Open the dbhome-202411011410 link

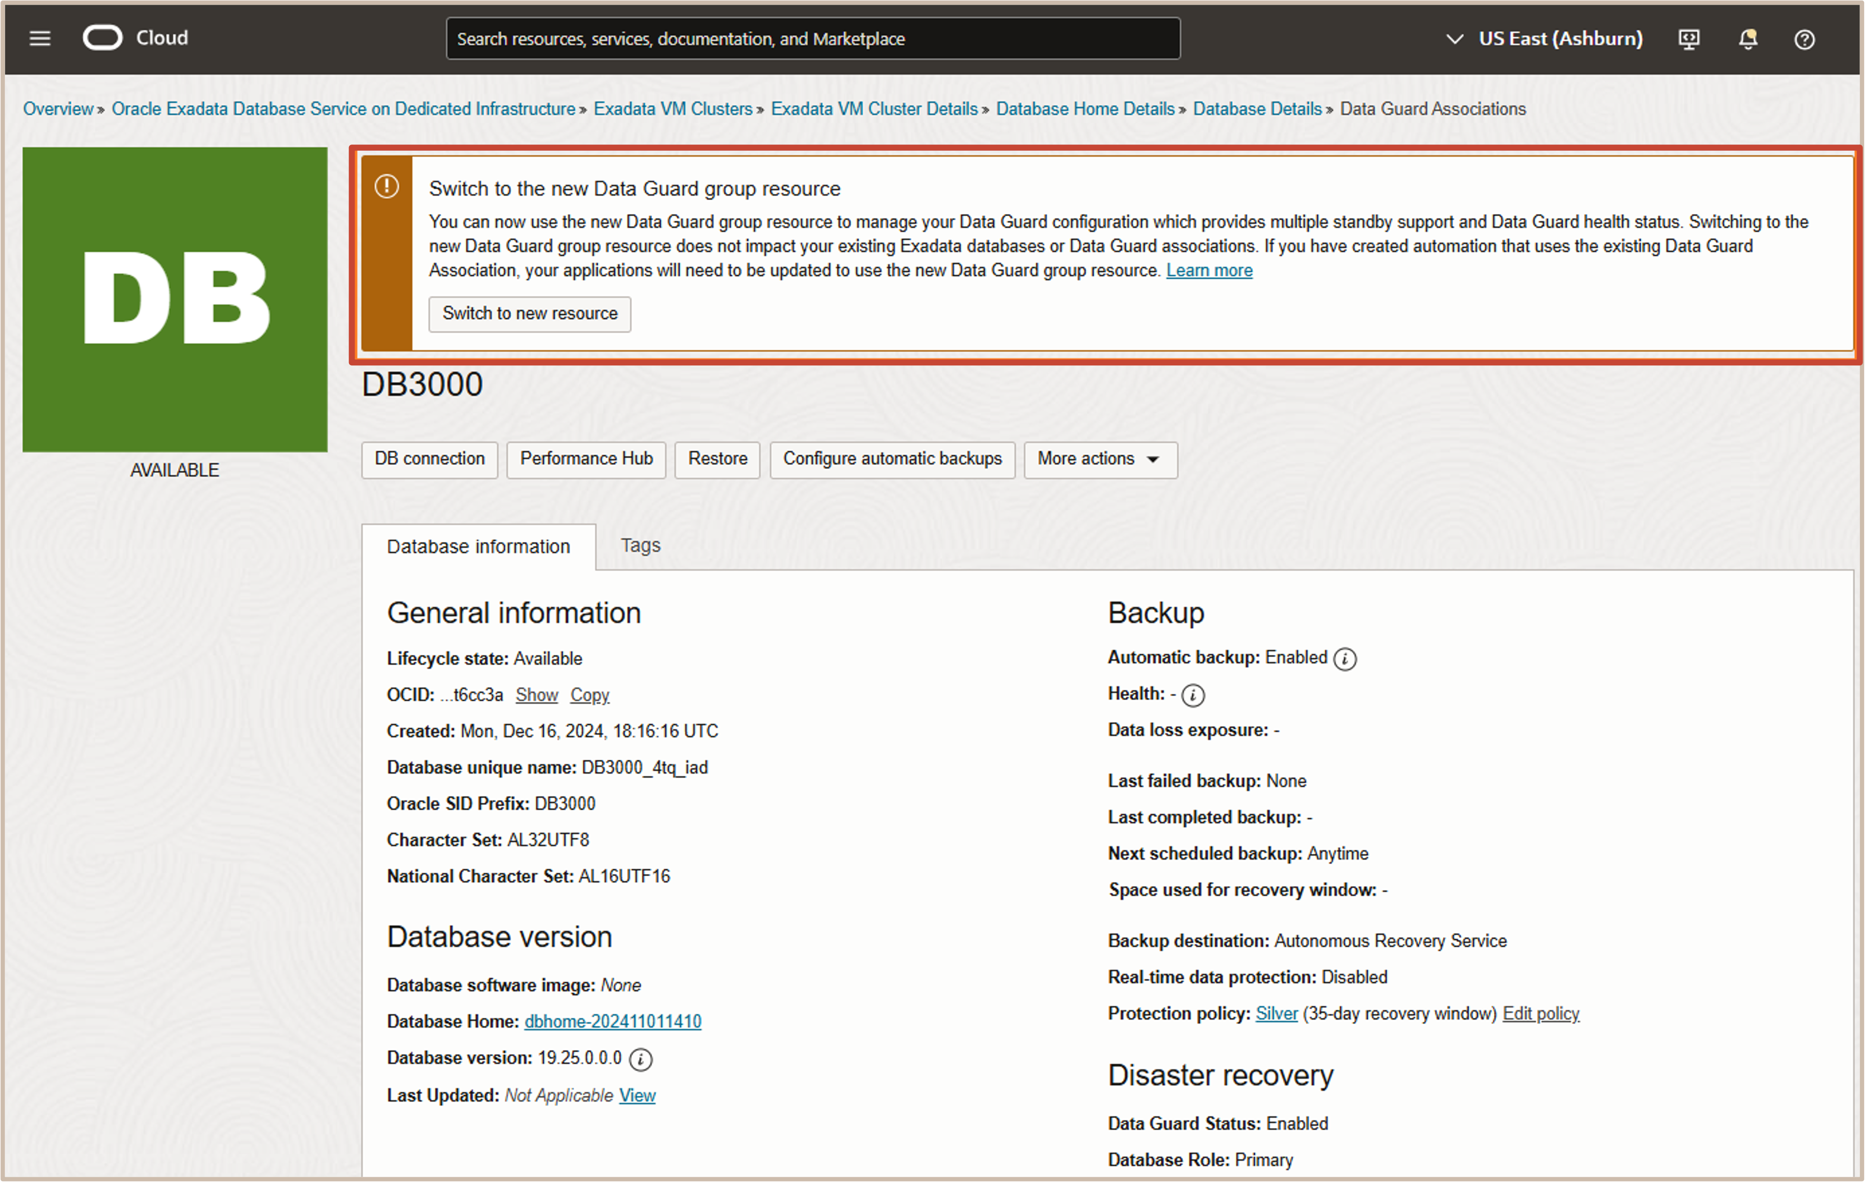point(612,1022)
